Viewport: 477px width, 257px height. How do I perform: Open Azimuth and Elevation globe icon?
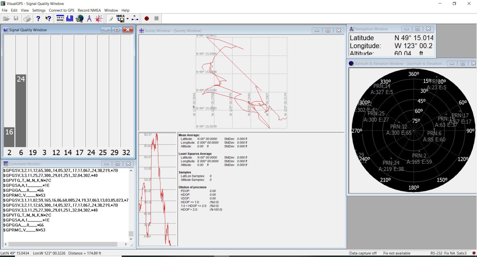tap(79, 19)
